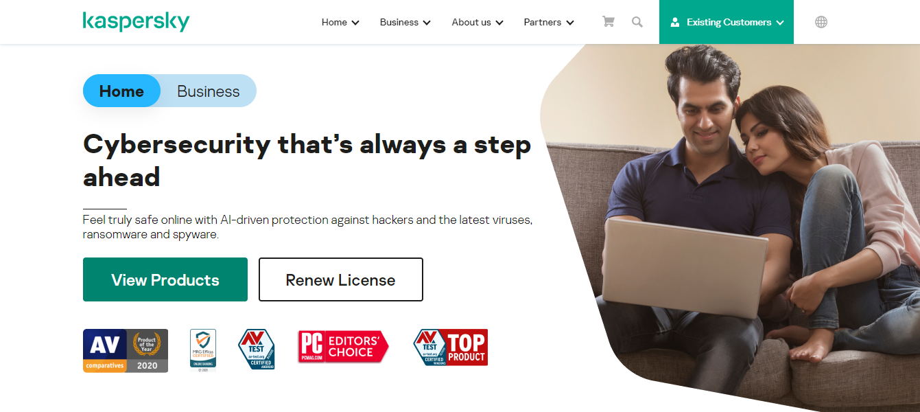Viewport: 920px width, 412px height.
Task: Expand the Home navigation dropdown
Action: click(x=340, y=22)
